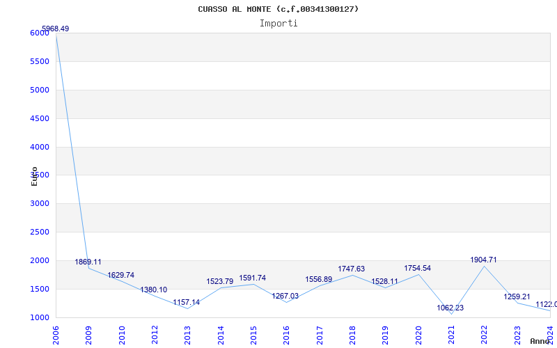This screenshot has height=348, width=557.
Task: Click the 2006 x-axis year label
Action: coord(56,335)
